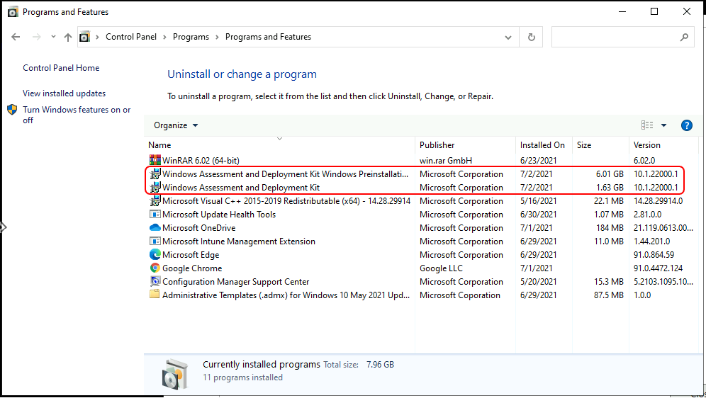Click the 2.81.0.0 version cell
This screenshot has width=706, height=398.
647,215
